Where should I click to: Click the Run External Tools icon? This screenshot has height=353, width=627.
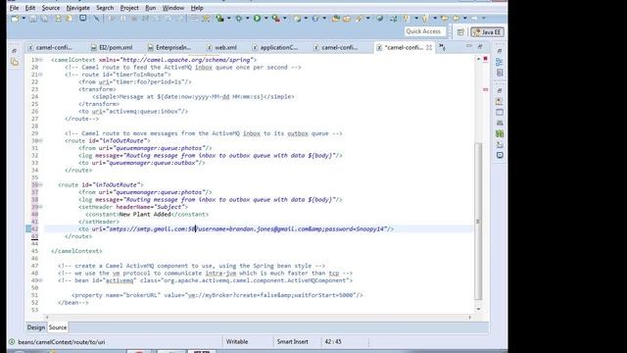275,19
